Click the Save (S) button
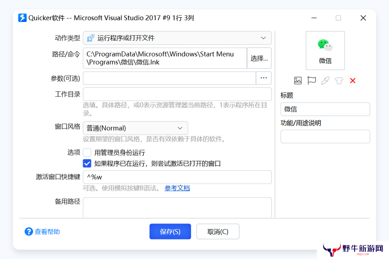This screenshot has height=259, width=389. 170,232
